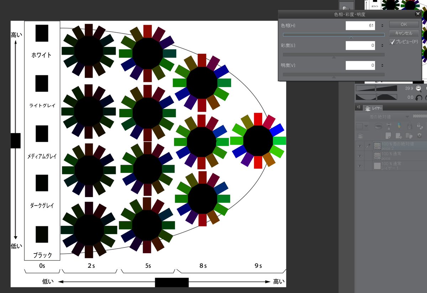Toggle lock transparent pixels icon
This screenshot has width=427, height=293.
click(420, 126)
